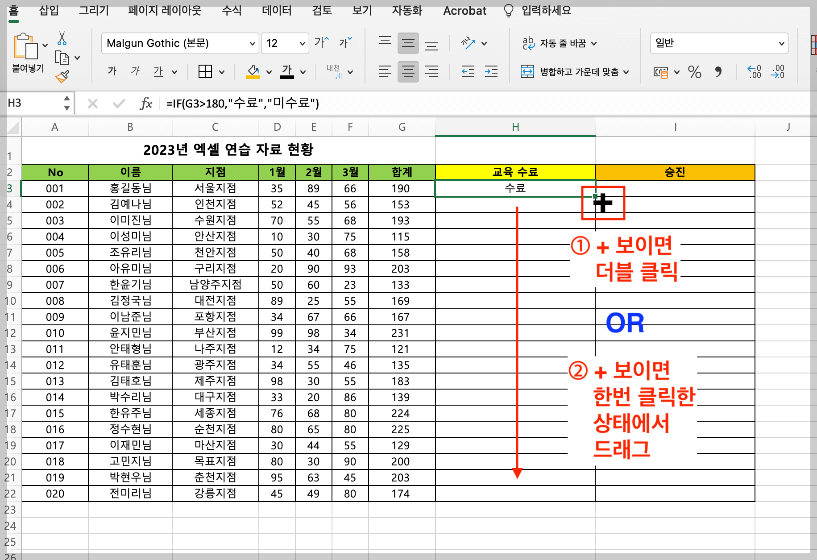Apply percent number style

coord(694,72)
